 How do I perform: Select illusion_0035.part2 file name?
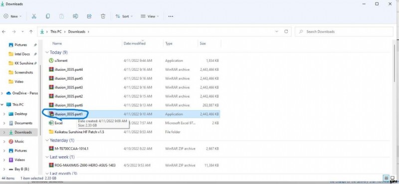[x=69, y=96]
